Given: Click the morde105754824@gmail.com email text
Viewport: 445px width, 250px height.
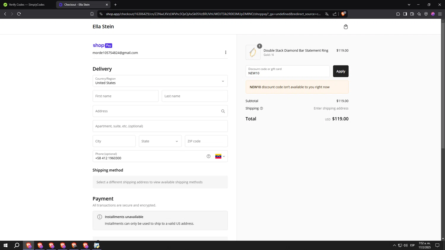Looking at the screenshot, I should (x=115, y=53).
